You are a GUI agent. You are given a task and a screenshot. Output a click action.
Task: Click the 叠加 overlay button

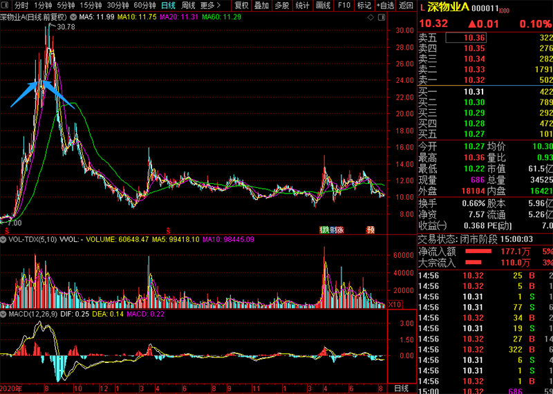pos(261,6)
